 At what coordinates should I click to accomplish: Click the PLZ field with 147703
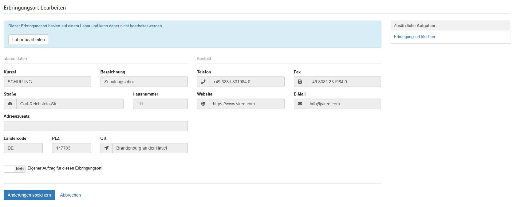(71, 148)
